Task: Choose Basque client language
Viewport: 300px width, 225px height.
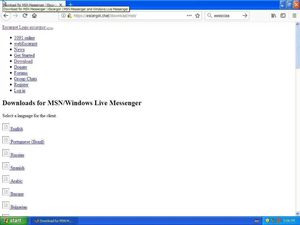Action: pos(17,194)
